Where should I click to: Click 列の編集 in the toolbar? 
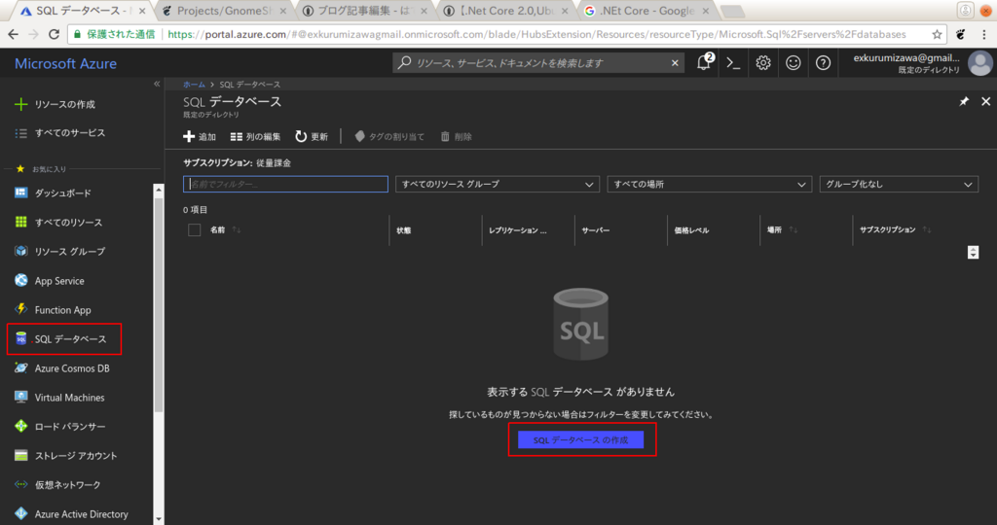tap(256, 136)
